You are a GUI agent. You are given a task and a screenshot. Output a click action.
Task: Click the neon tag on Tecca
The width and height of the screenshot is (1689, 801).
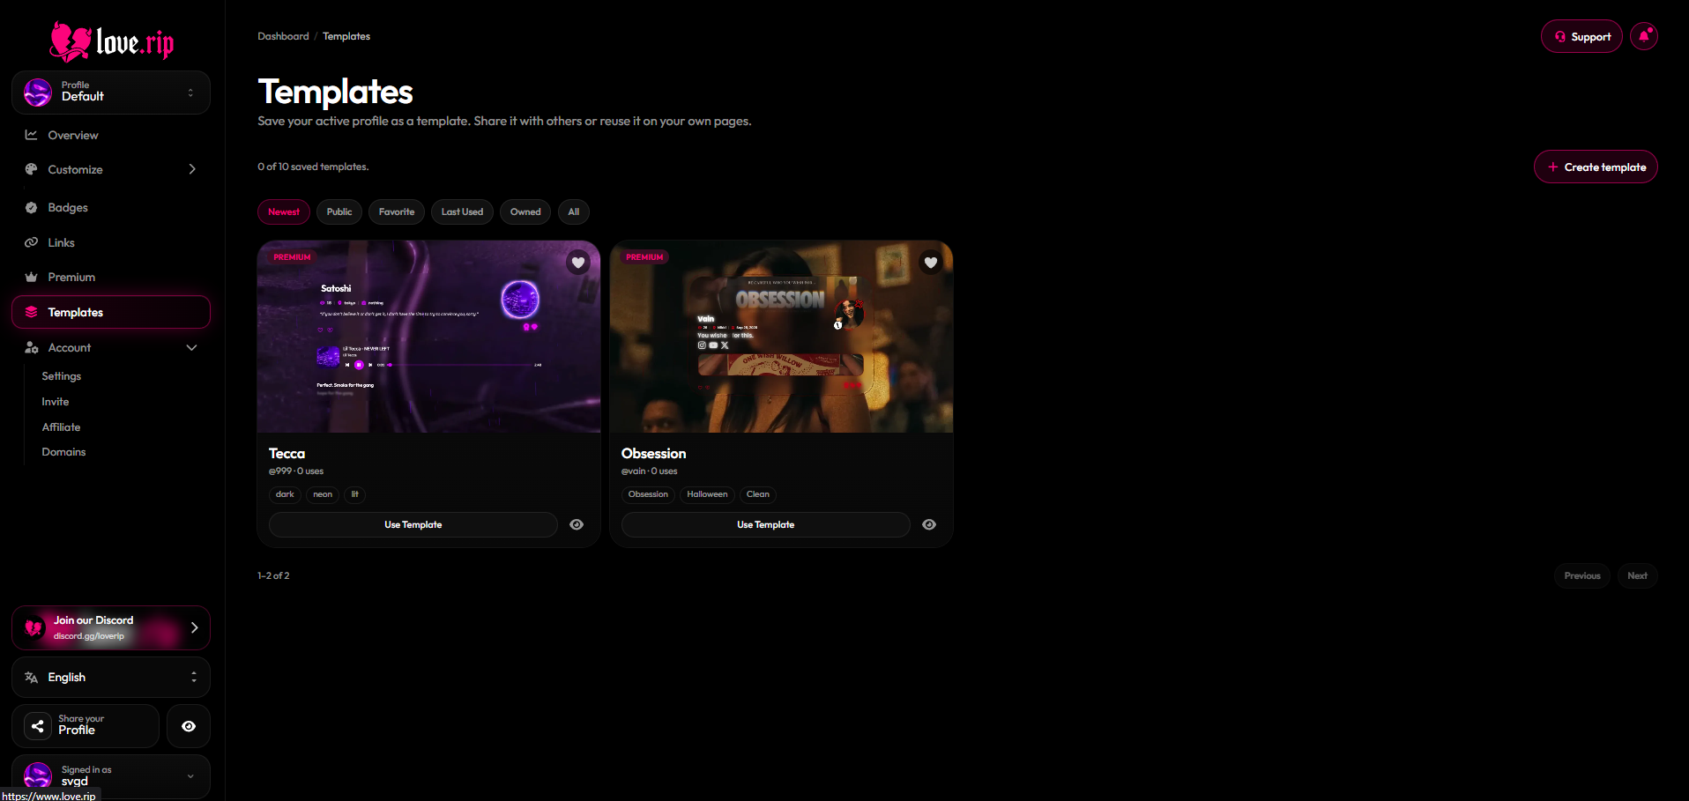pos(323,494)
